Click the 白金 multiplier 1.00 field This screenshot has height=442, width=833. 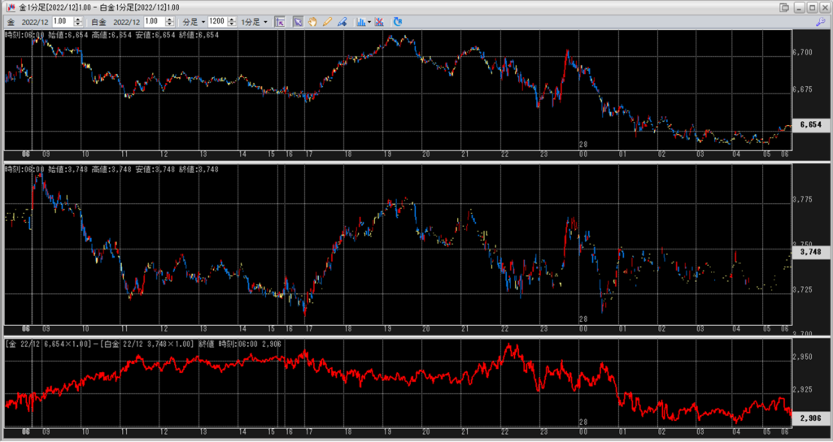153,21
